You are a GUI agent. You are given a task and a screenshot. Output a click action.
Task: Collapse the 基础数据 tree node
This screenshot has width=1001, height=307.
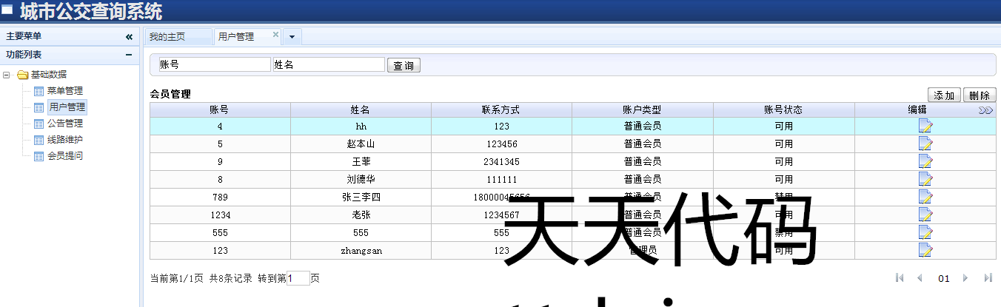coord(7,75)
